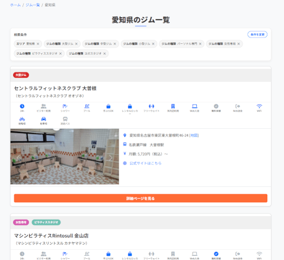Click the map pin icon beside the address

coord(125,135)
